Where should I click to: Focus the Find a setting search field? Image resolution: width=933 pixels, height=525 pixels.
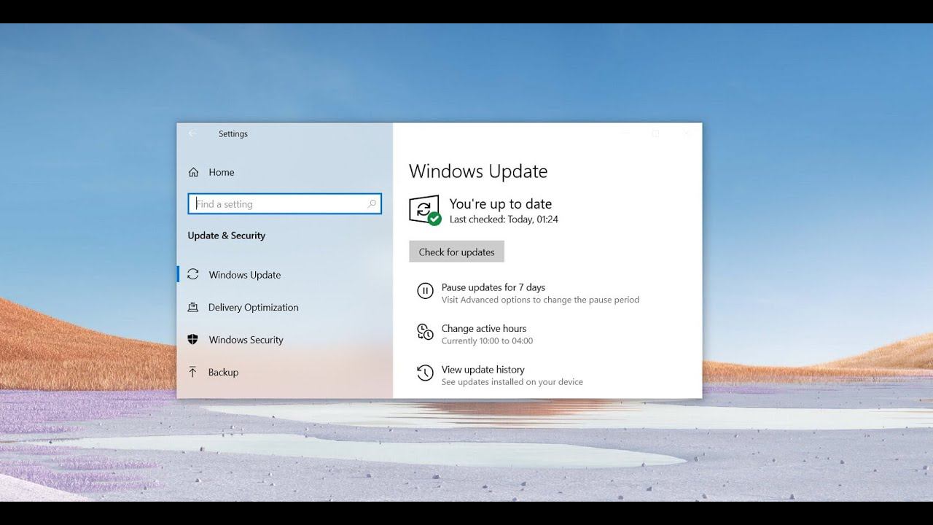pyautogui.click(x=284, y=204)
